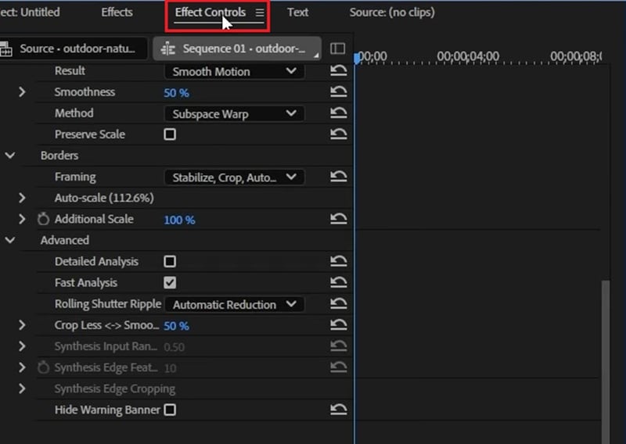The height and width of the screenshot is (444, 626).
Task: Expand the Additional Scale property
Action: (22, 219)
